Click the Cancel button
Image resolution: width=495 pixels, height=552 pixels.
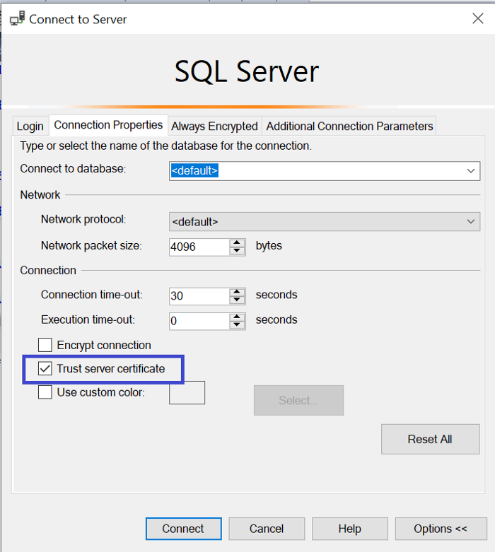pos(267,529)
